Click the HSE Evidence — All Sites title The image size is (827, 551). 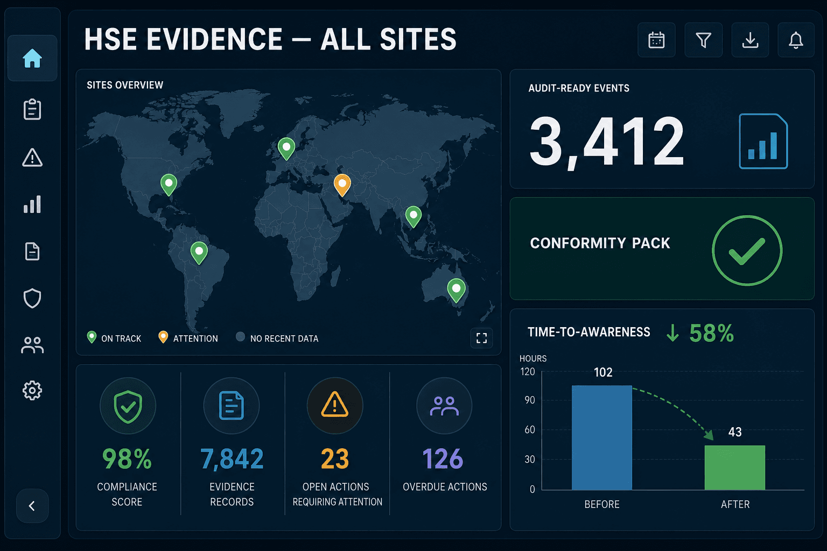pos(270,39)
